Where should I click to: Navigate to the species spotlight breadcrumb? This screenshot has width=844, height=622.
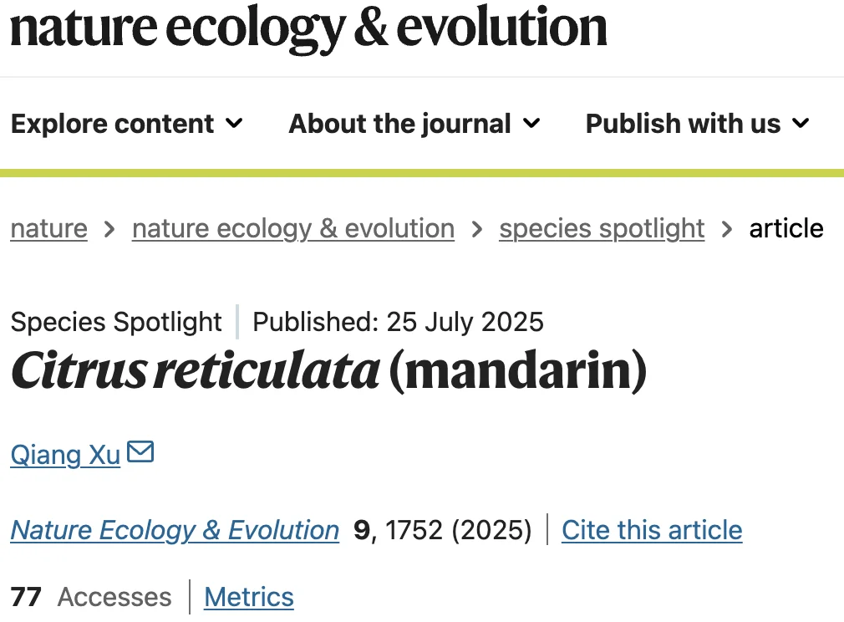pyautogui.click(x=602, y=228)
